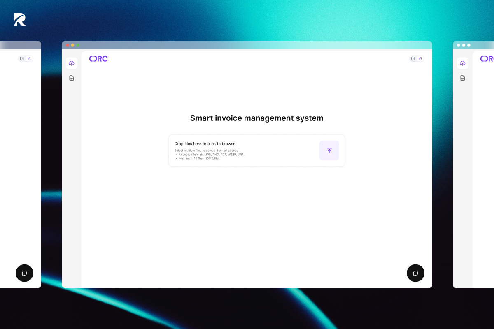The image size is (494, 329).
Task: Close the center window with the red dot
Action: pos(67,45)
